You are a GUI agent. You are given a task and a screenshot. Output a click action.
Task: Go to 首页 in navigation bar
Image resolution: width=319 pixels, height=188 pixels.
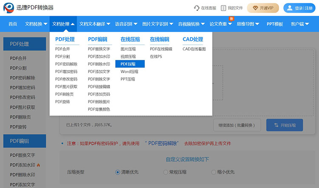pyautogui.click(x=13, y=24)
